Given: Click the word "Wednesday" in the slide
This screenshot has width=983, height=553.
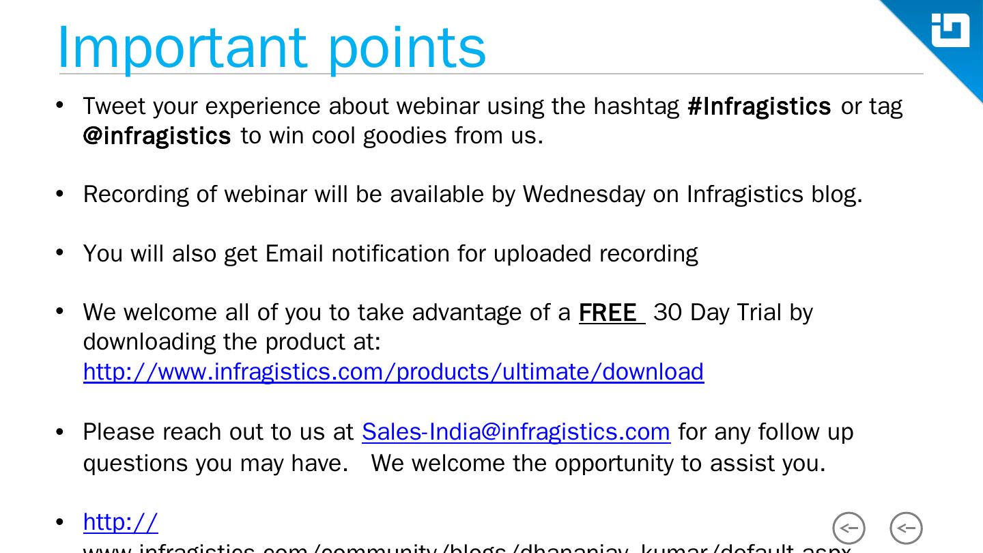Looking at the screenshot, I should click(584, 195).
